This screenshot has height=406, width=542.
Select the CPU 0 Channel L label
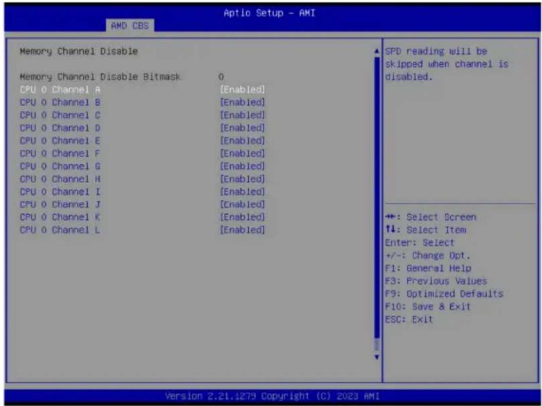tap(60, 230)
